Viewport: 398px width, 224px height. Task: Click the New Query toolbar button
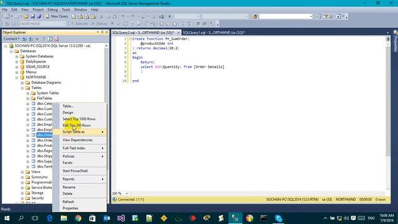[x=57, y=16]
